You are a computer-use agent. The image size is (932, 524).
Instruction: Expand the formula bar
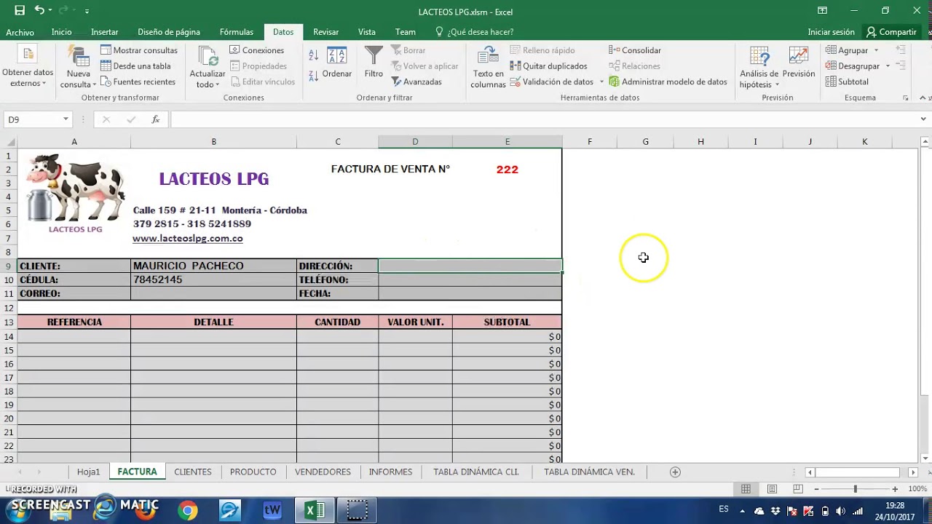click(x=923, y=119)
